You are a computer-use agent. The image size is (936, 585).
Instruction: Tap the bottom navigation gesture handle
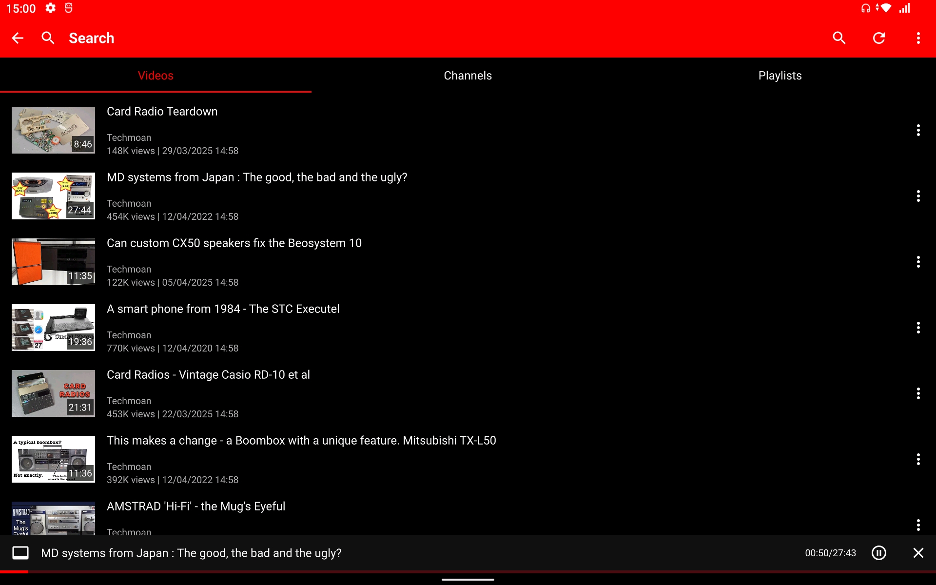468,580
